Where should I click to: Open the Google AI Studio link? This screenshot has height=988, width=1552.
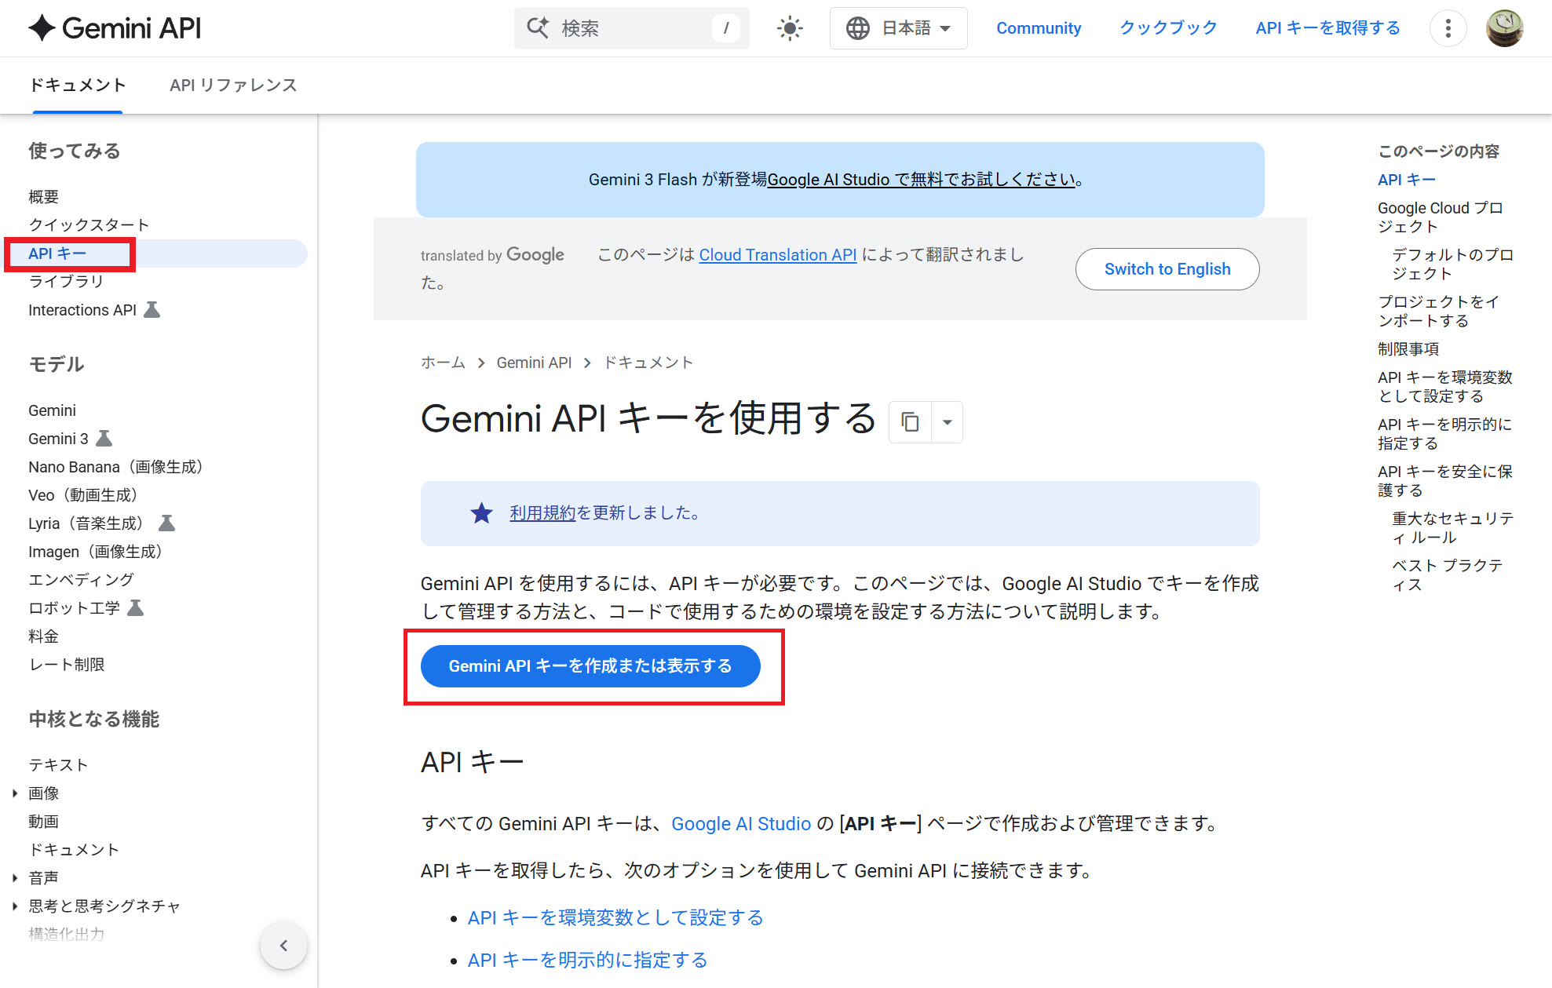click(x=740, y=824)
